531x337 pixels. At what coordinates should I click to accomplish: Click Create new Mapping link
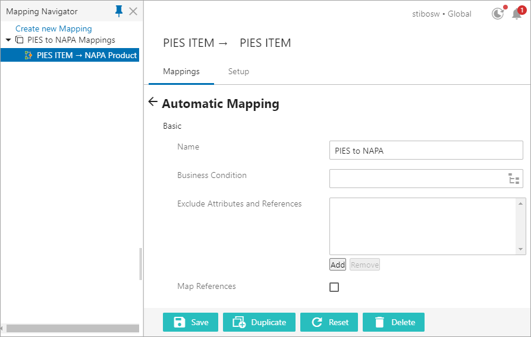[54, 28]
